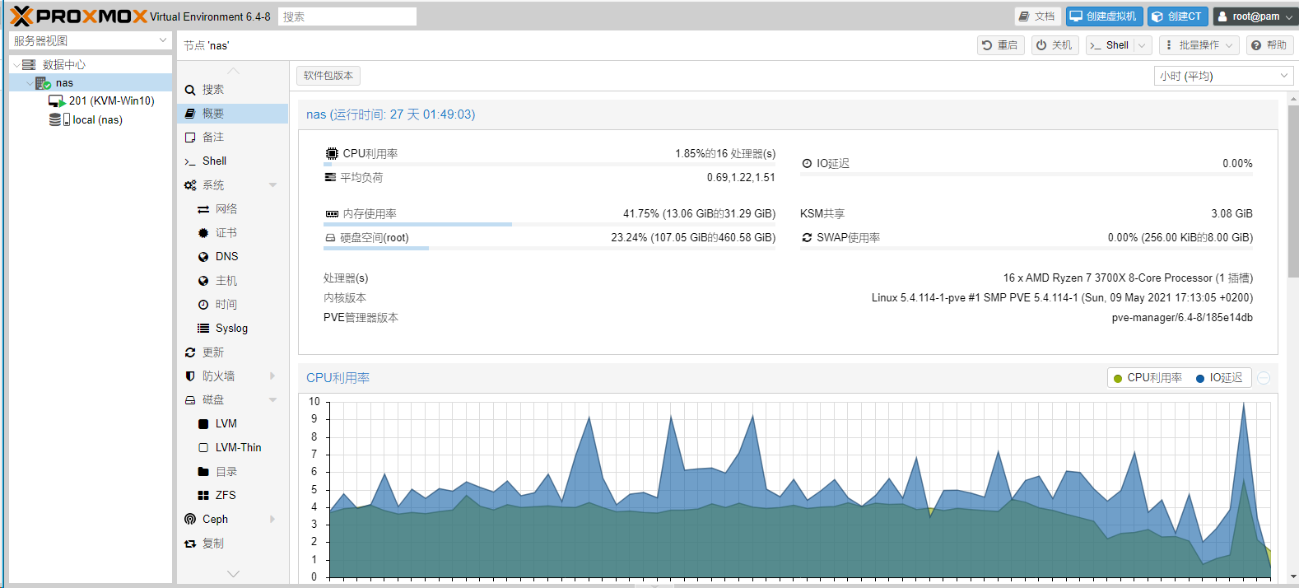Open 证书 certificates settings

click(233, 233)
